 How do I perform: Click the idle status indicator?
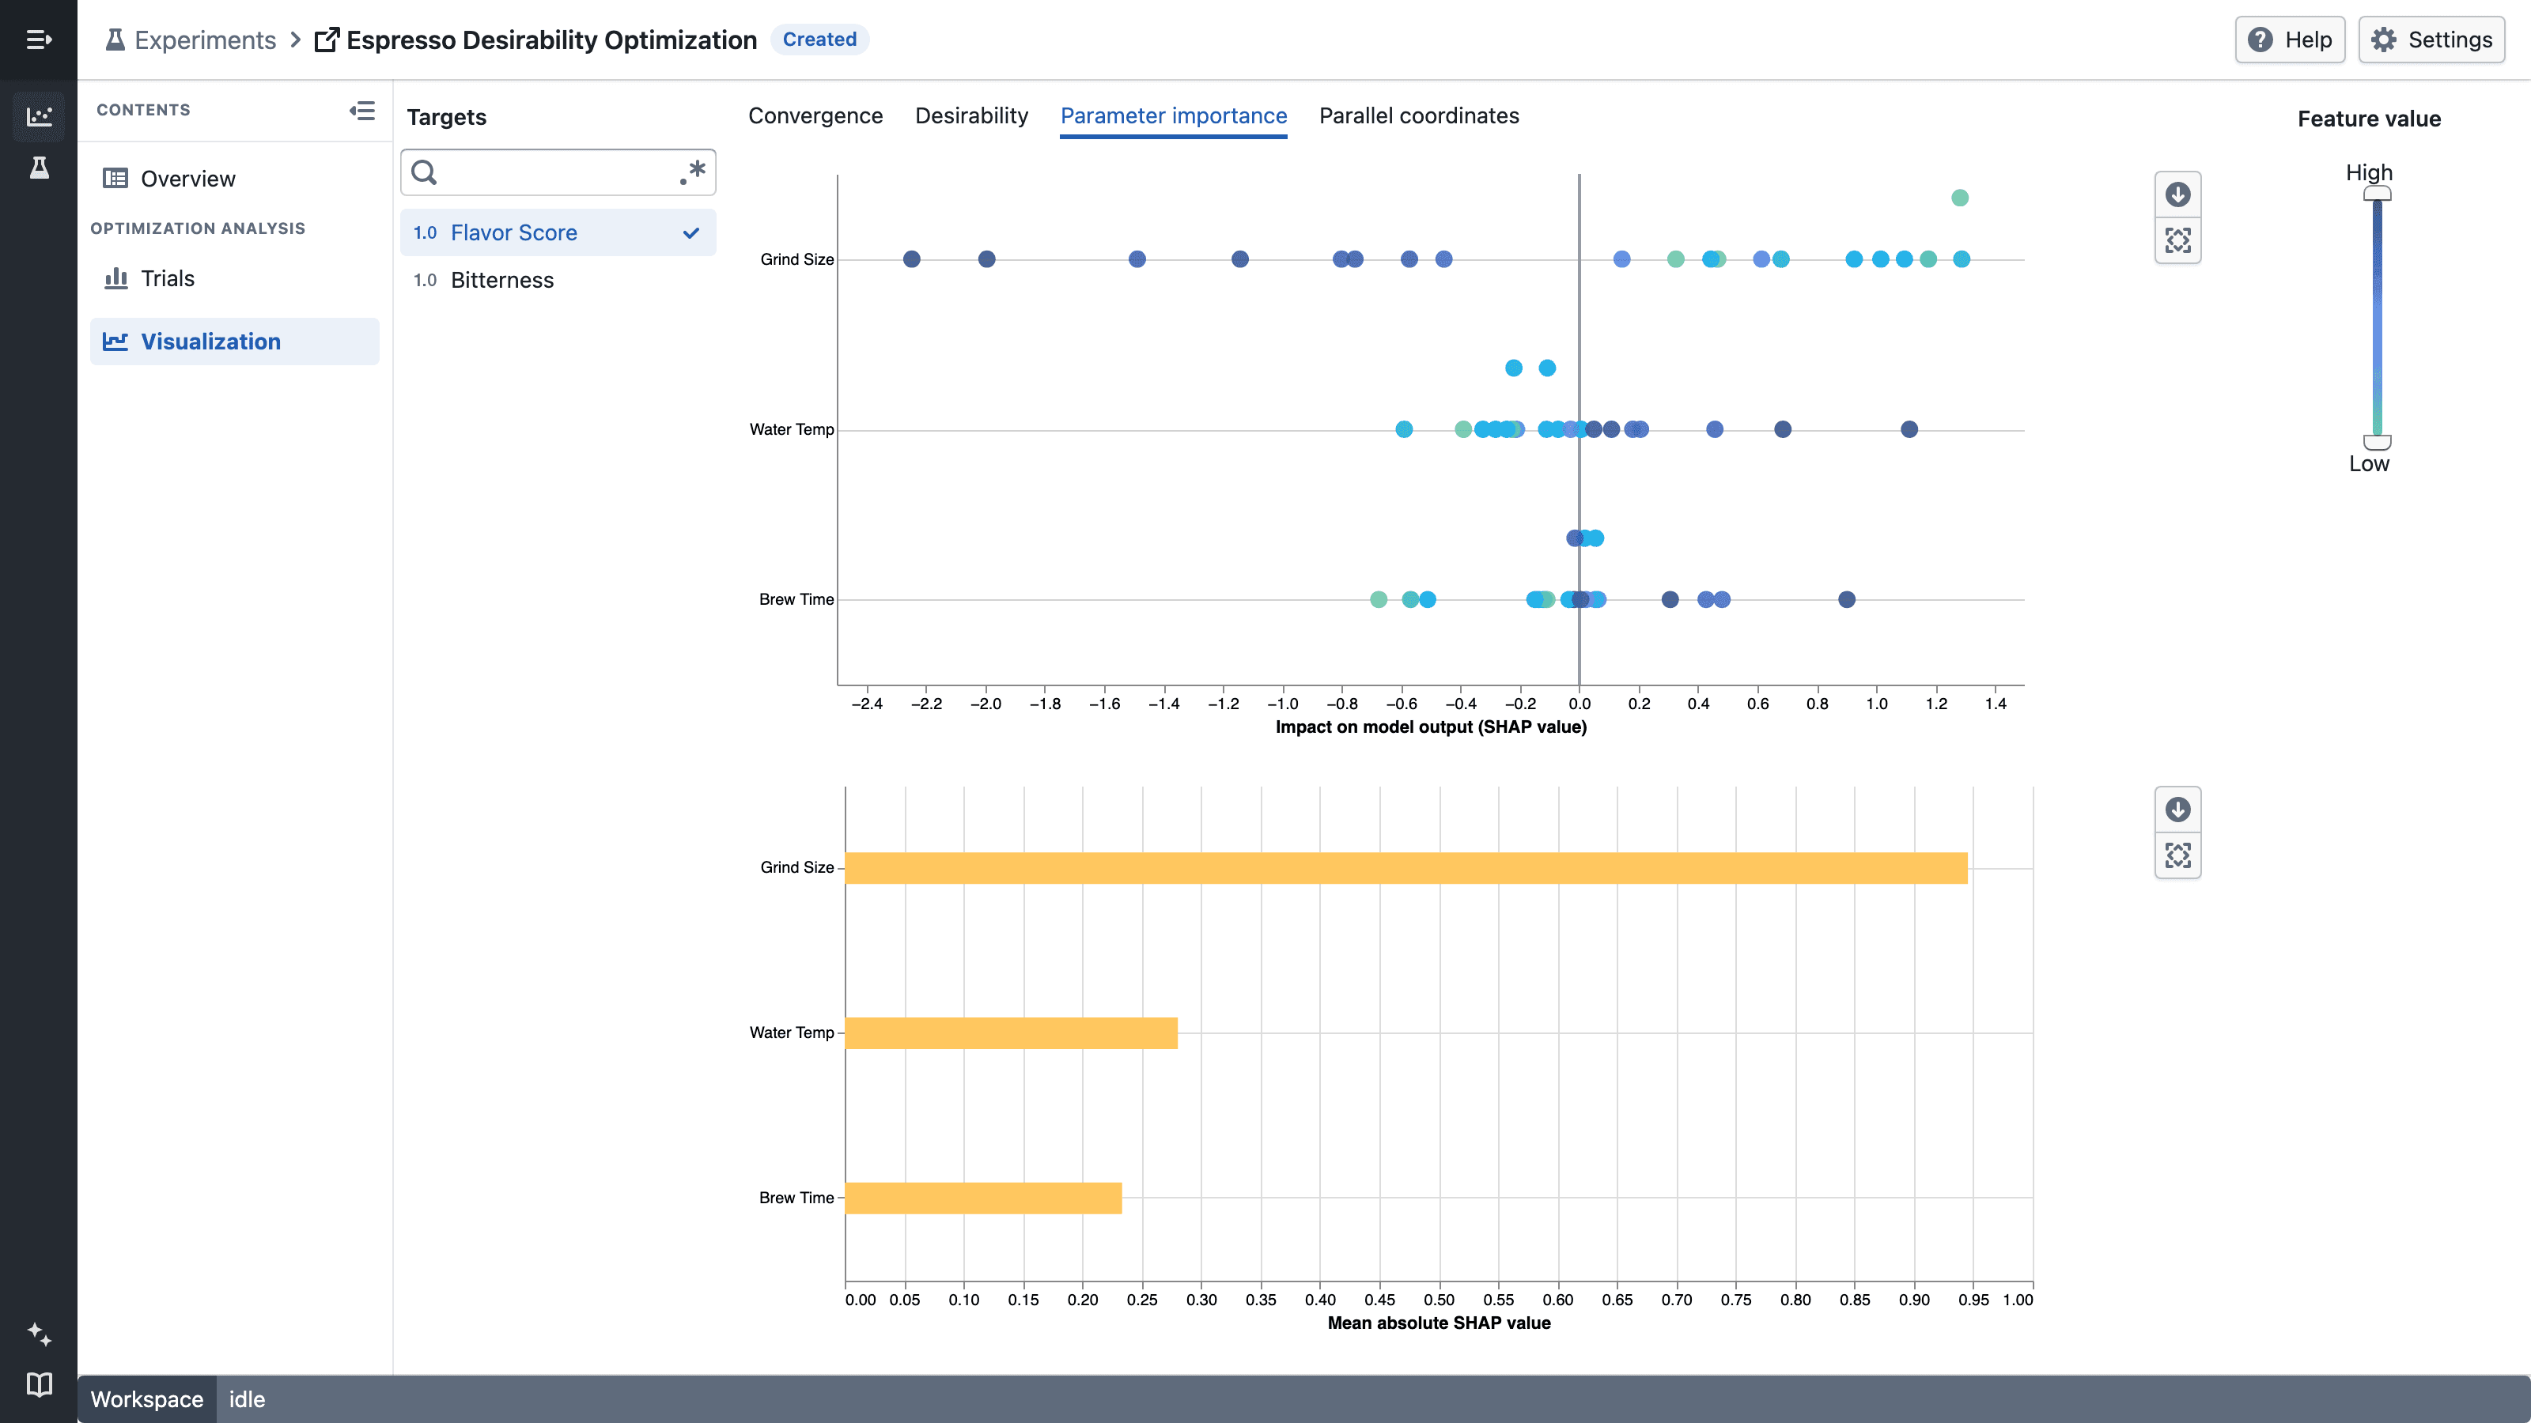[x=247, y=1399]
